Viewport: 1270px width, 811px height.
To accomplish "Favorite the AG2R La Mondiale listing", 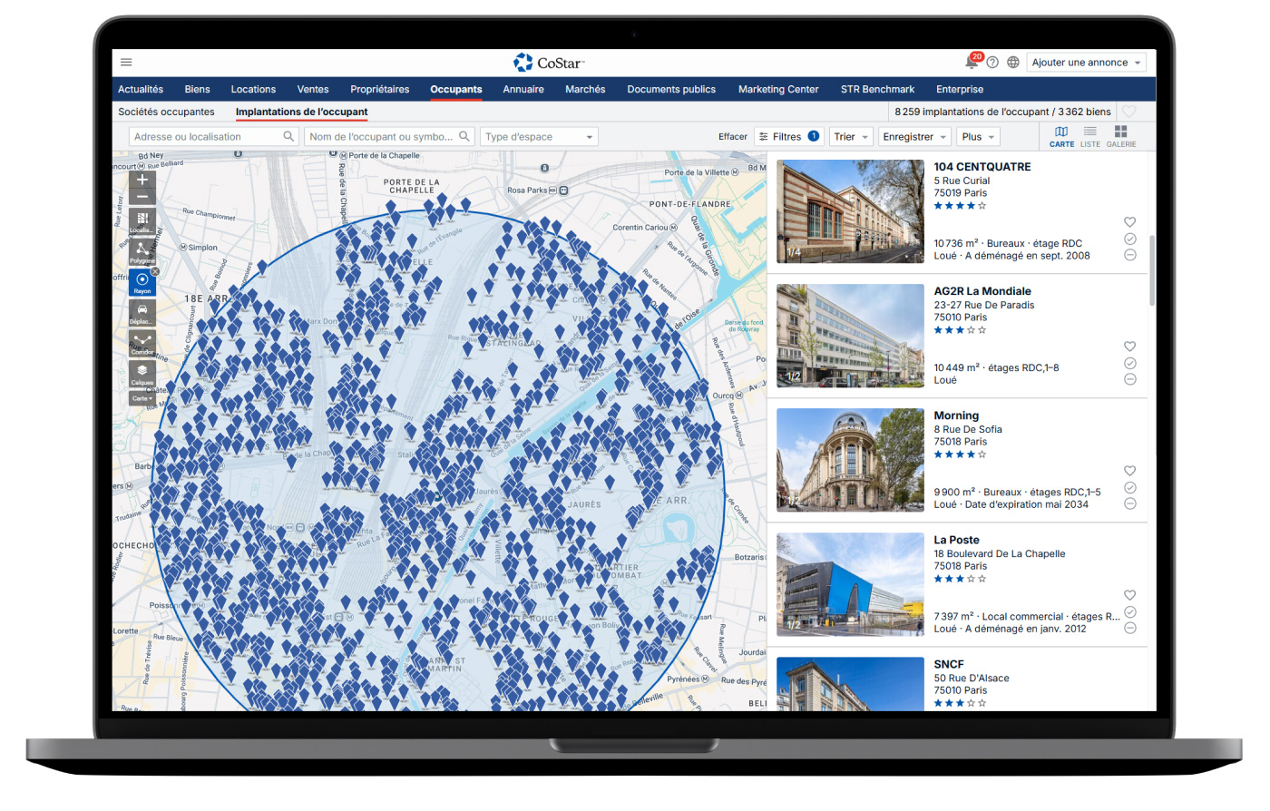I will click(1129, 347).
